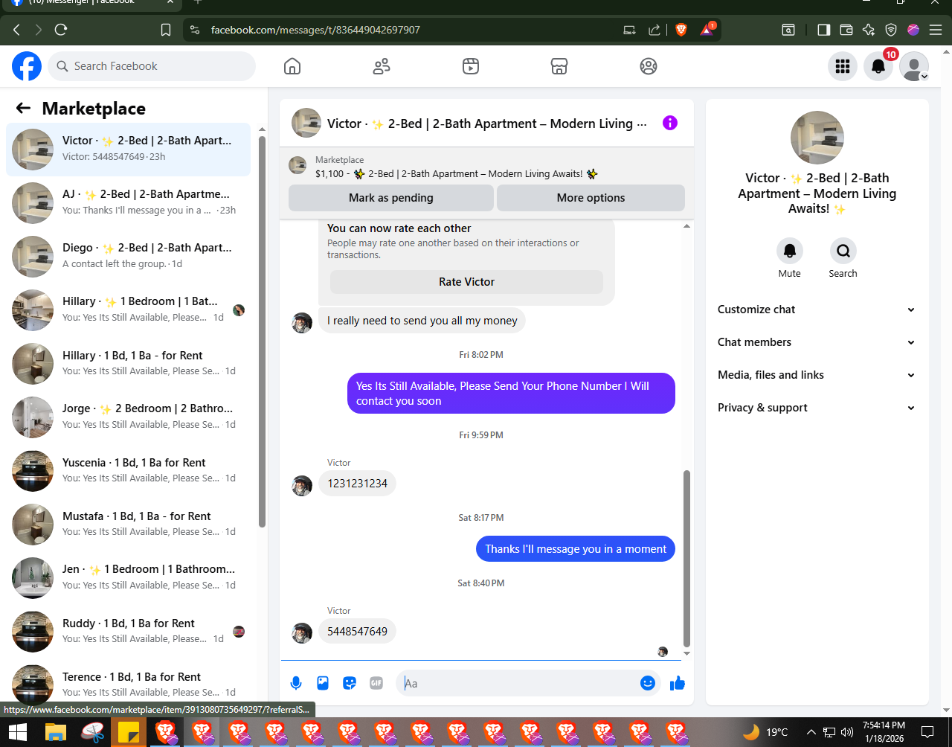
Task: Click Victor's avatar beside 5448547649 message
Action: coord(302,632)
